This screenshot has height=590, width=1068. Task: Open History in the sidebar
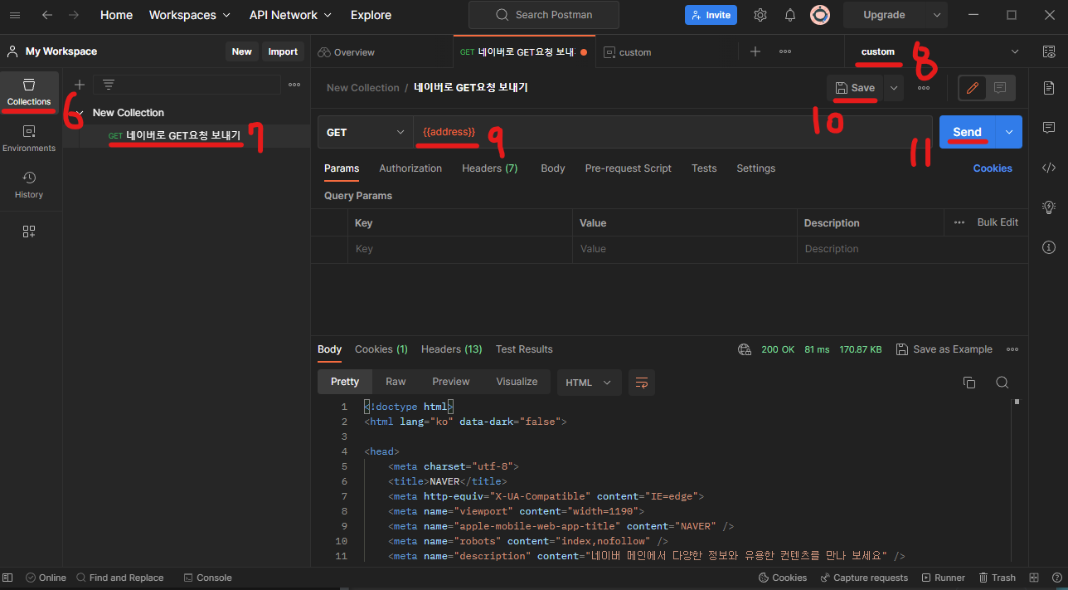pos(29,185)
